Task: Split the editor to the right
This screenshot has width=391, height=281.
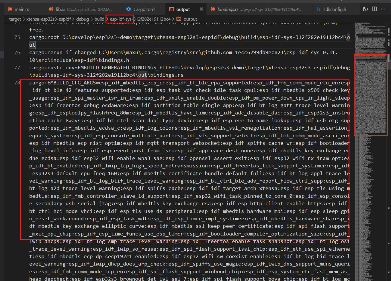Action: tap(374, 9)
